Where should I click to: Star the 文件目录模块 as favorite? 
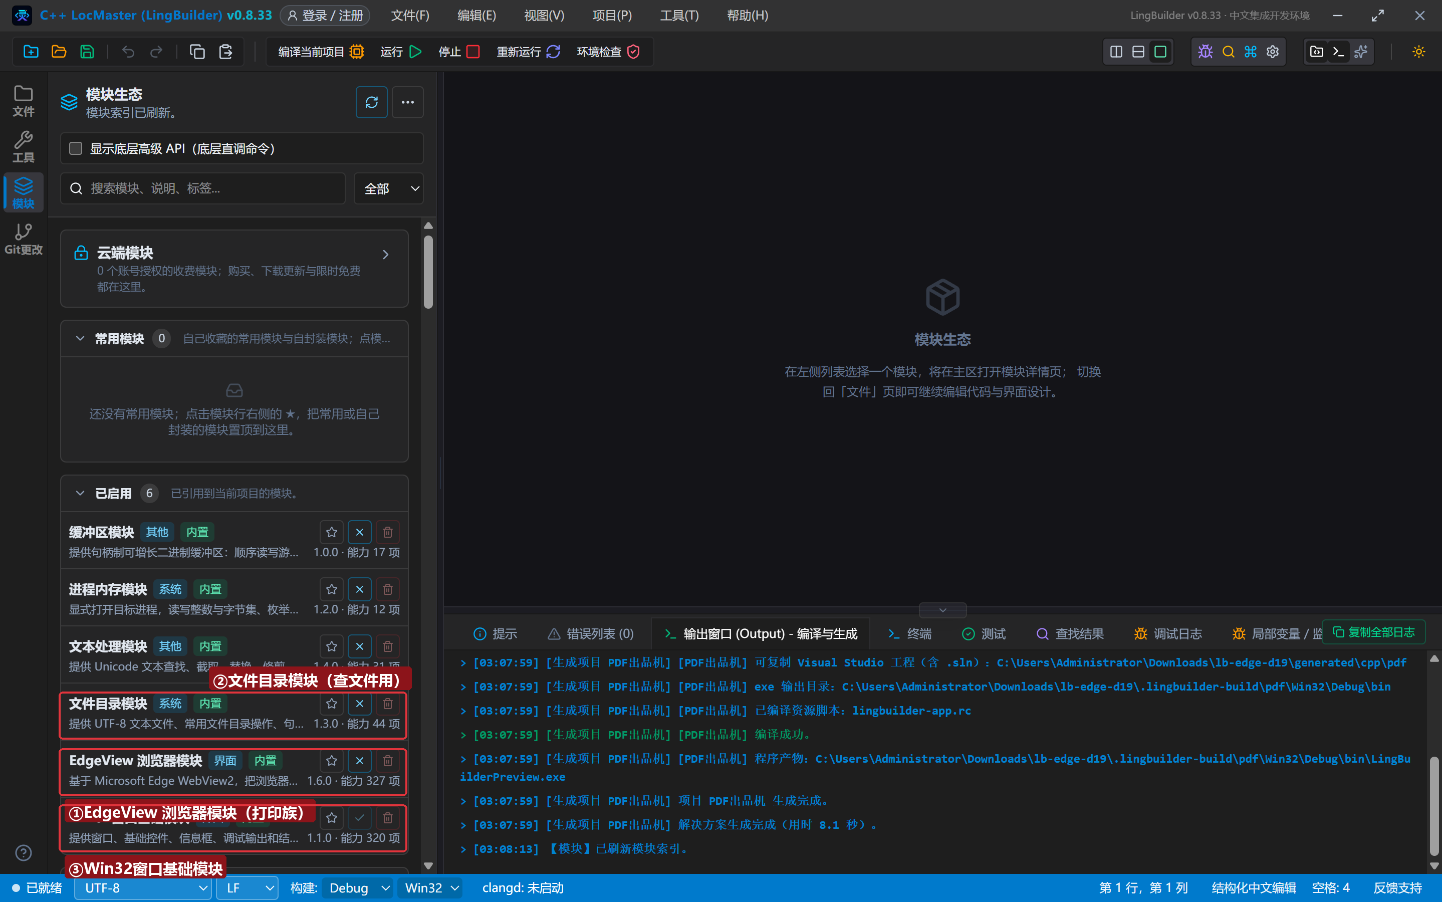[x=332, y=704]
